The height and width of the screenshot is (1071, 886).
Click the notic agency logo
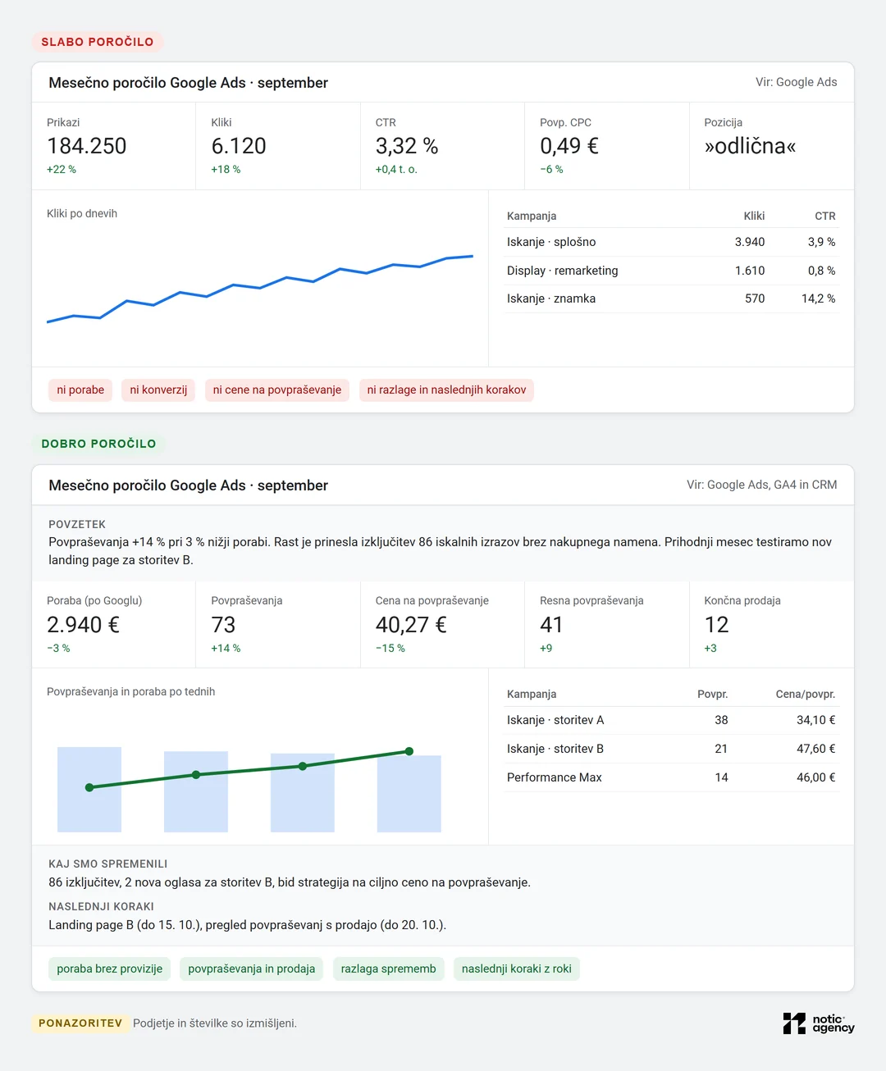tap(818, 1023)
